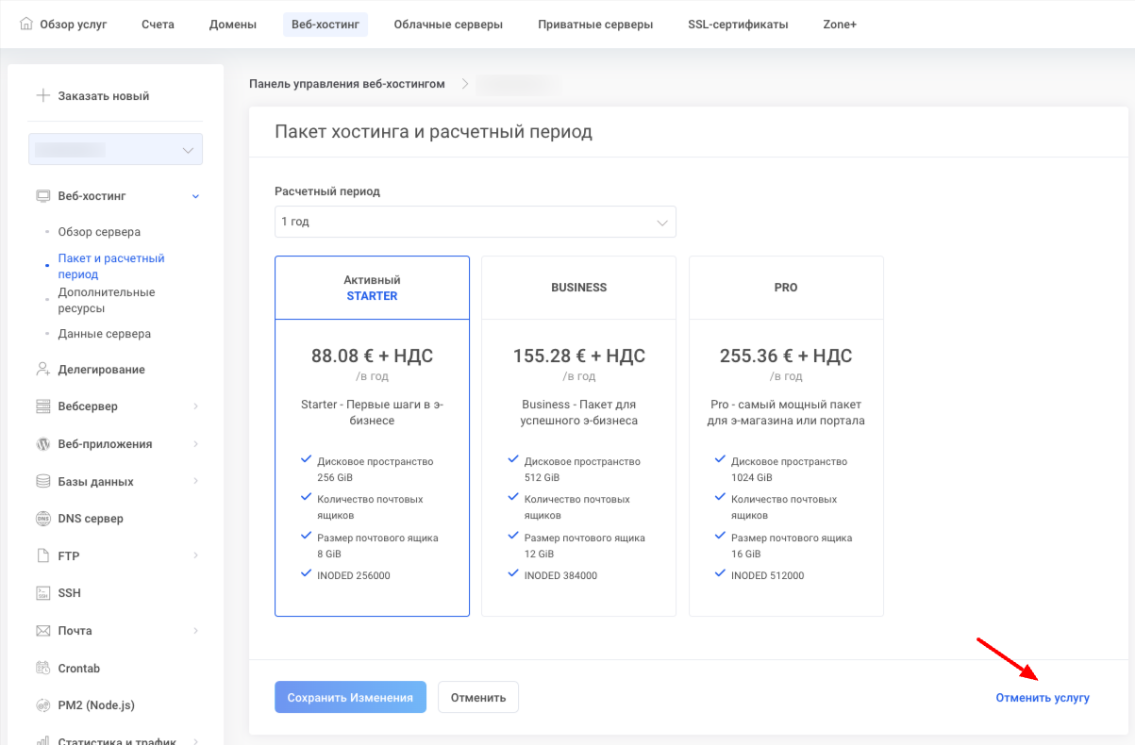
Task: Open the SSL-сертификаты tab
Action: (x=738, y=25)
